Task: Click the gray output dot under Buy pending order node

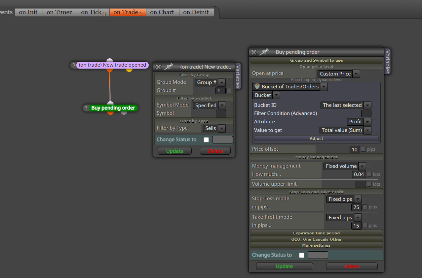Action: [x=124, y=112]
